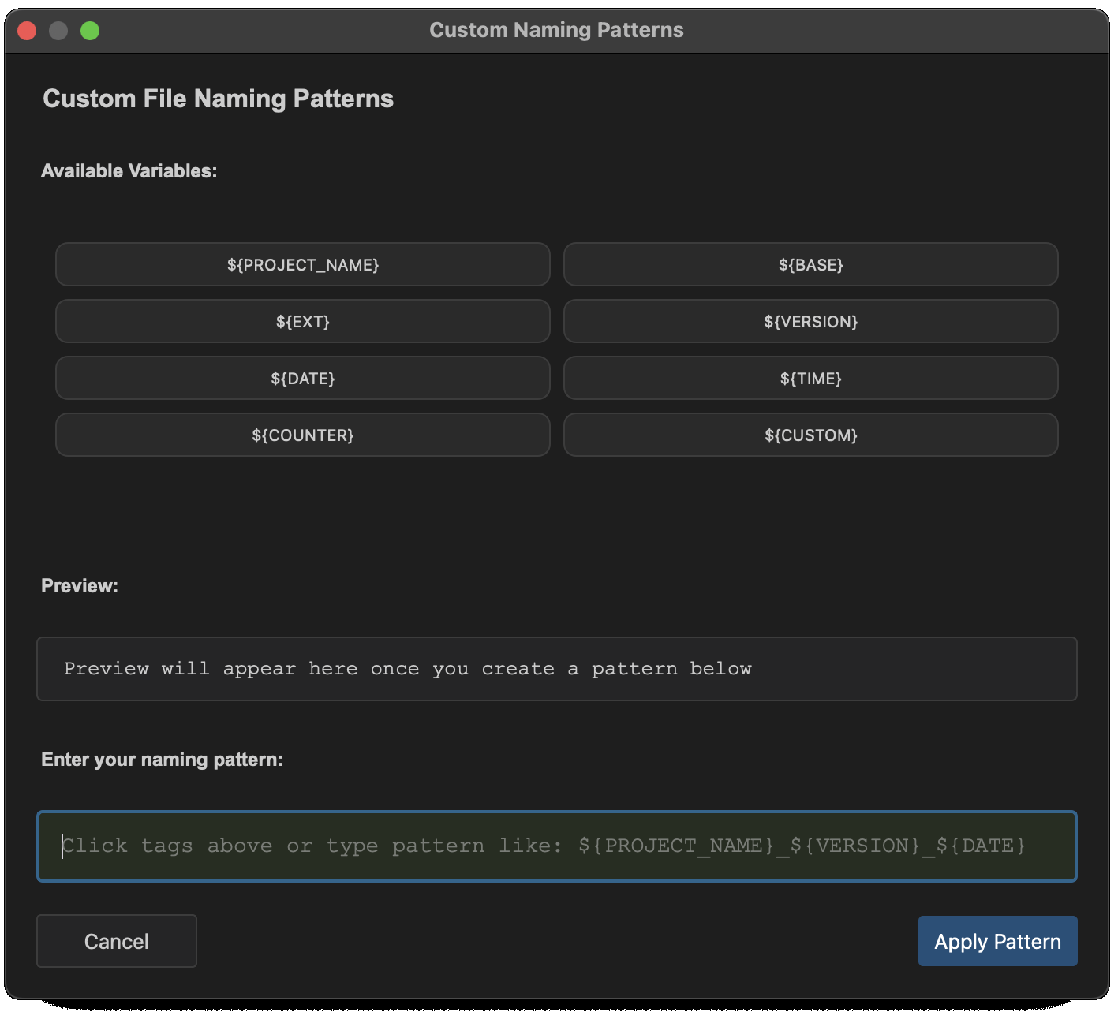Click the Custom File Naming Patterns heading

pyautogui.click(x=219, y=99)
